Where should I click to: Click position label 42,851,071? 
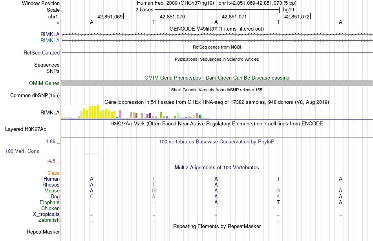pyautogui.click(x=234, y=16)
